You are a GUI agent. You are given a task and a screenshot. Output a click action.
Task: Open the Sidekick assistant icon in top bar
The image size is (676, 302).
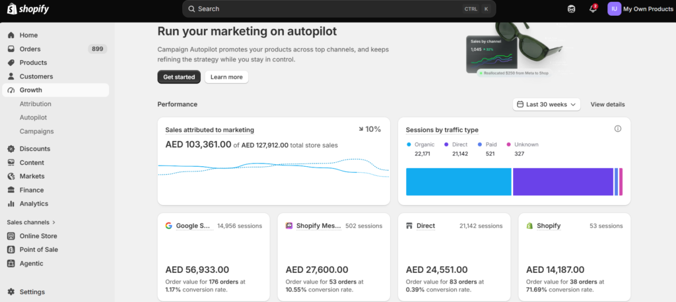point(571,9)
